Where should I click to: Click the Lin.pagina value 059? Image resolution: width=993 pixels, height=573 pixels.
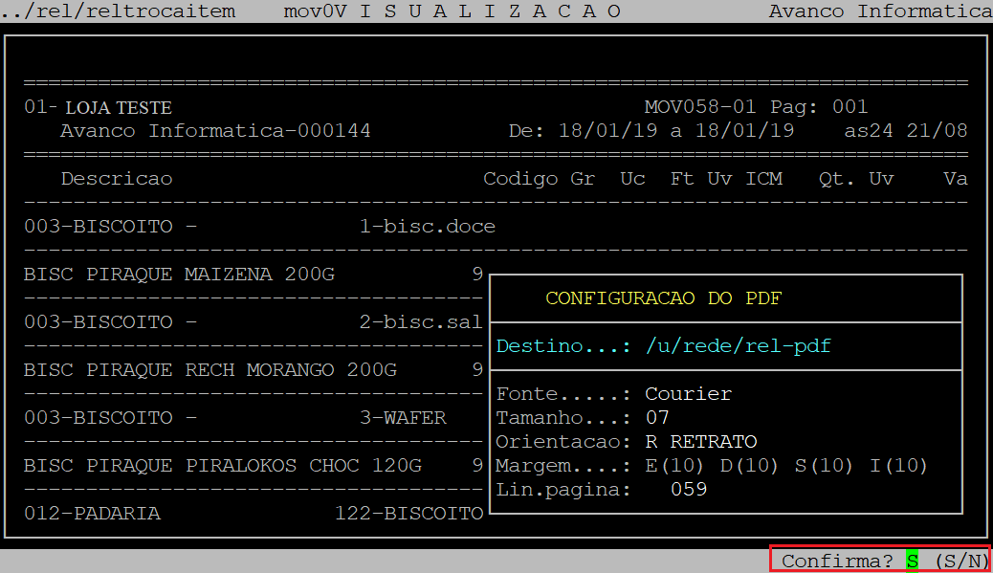click(688, 490)
